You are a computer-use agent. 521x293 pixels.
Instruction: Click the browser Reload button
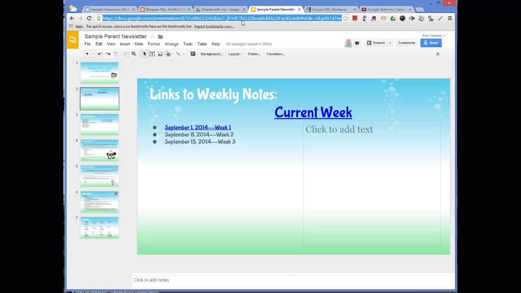coord(89,18)
